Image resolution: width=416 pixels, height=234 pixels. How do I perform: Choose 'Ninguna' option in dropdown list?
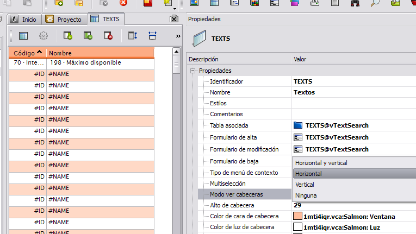(x=306, y=195)
